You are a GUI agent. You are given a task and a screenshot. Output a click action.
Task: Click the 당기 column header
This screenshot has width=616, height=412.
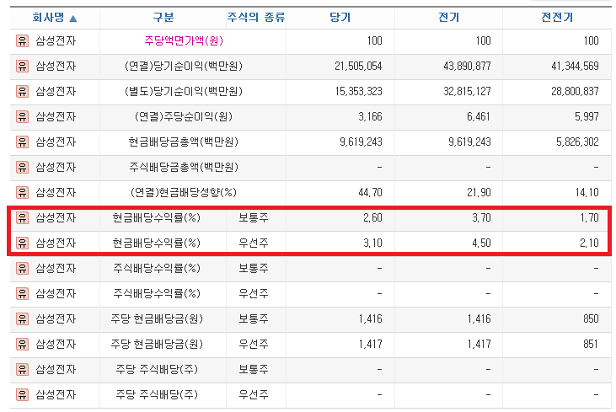pyautogui.click(x=340, y=18)
